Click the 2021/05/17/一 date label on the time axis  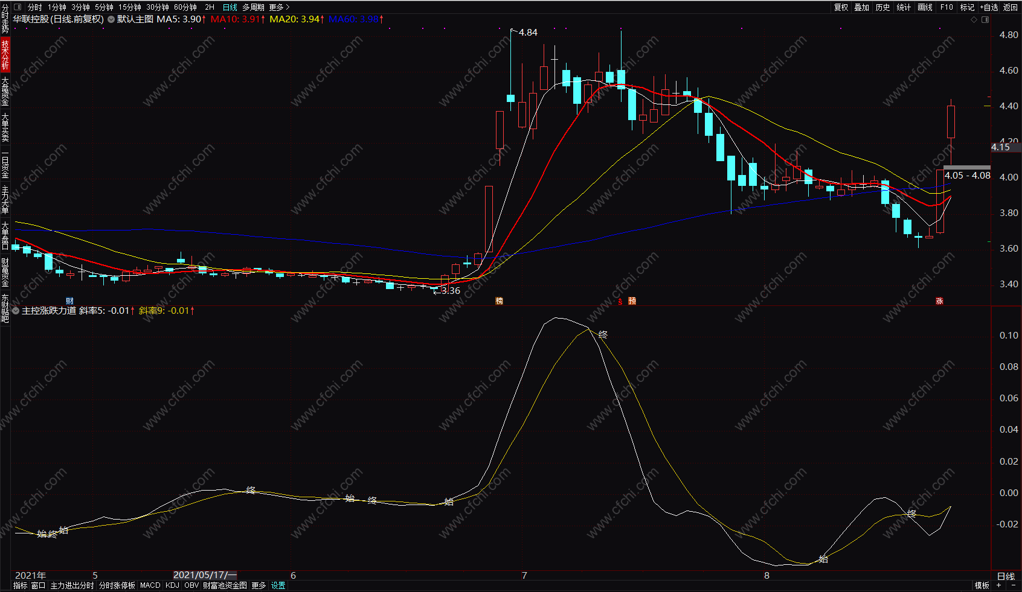[x=205, y=575]
